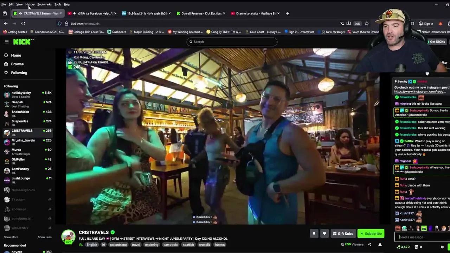The width and height of the screenshot is (450, 253).
Task: Open the SamPanday channel
Action: point(27,170)
